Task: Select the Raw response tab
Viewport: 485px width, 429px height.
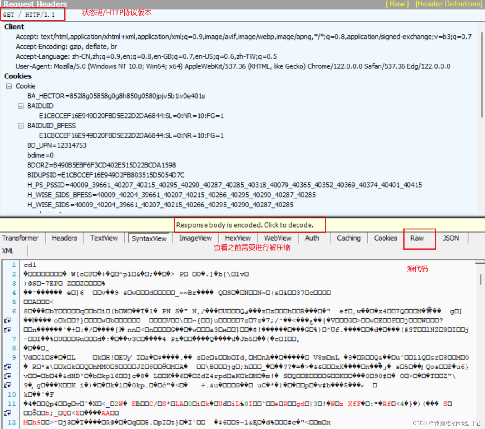Action: pyautogui.click(x=417, y=238)
